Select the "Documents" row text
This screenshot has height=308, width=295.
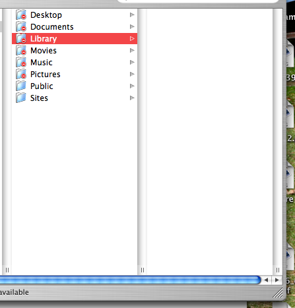tap(51, 27)
